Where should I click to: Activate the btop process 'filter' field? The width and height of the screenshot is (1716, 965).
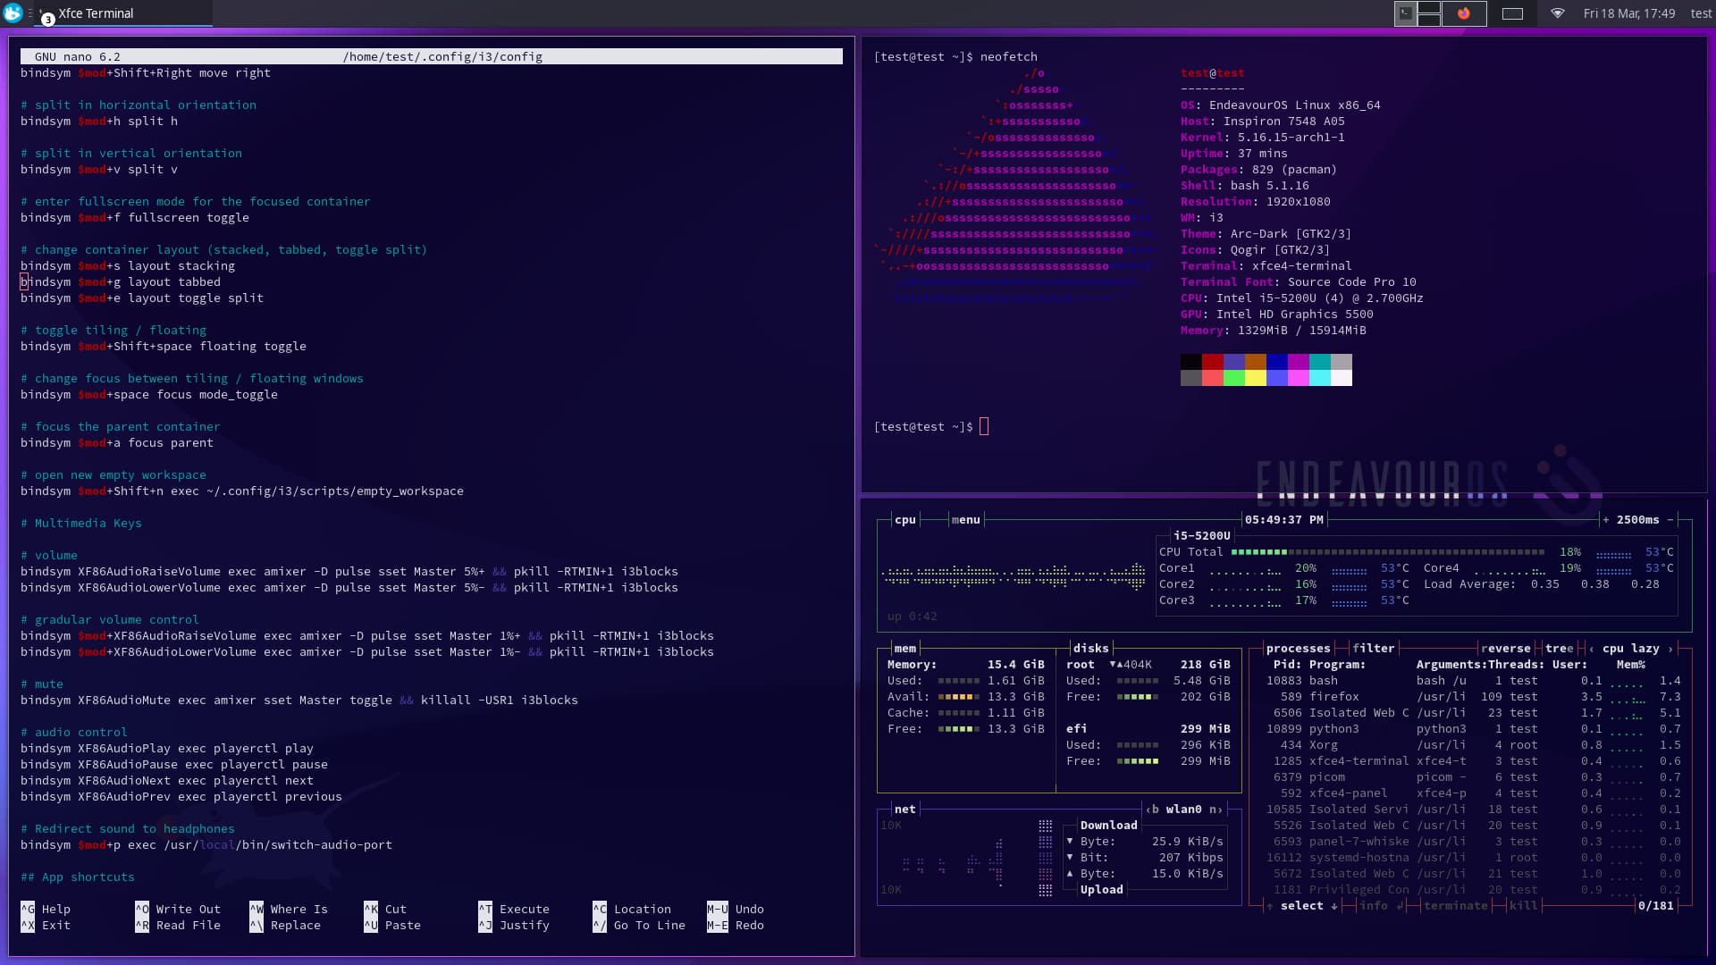coord(1373,649)
